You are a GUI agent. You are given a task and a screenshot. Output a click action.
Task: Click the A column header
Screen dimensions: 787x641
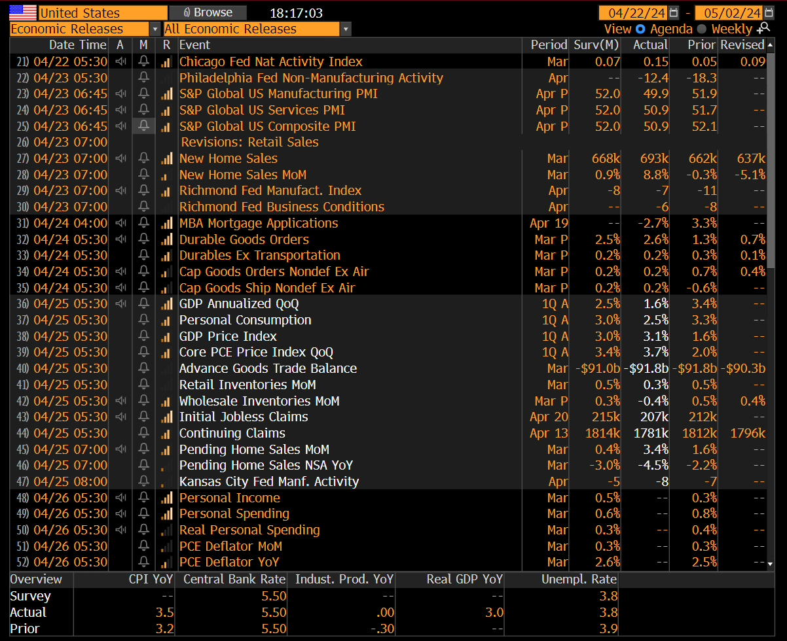(x=120, y=45)
